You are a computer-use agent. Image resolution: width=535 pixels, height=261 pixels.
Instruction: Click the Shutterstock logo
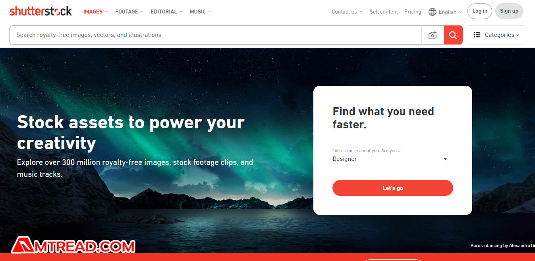coord(41,12)
